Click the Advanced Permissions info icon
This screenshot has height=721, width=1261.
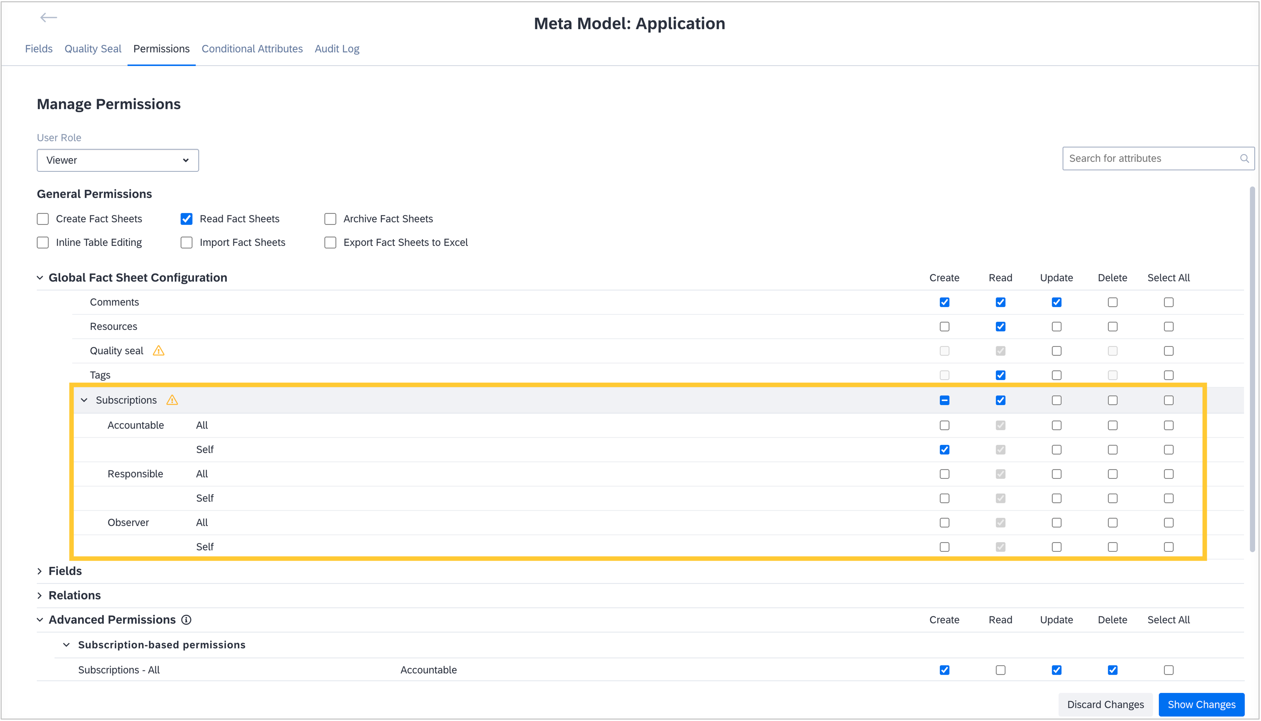[x=186, y=620]
